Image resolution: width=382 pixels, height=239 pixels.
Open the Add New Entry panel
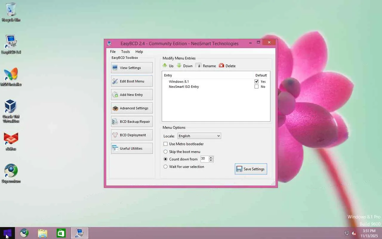tap(132, 95)
